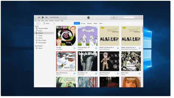Click the rewind previous track button

pyautogui.click(x=39, y=17)
